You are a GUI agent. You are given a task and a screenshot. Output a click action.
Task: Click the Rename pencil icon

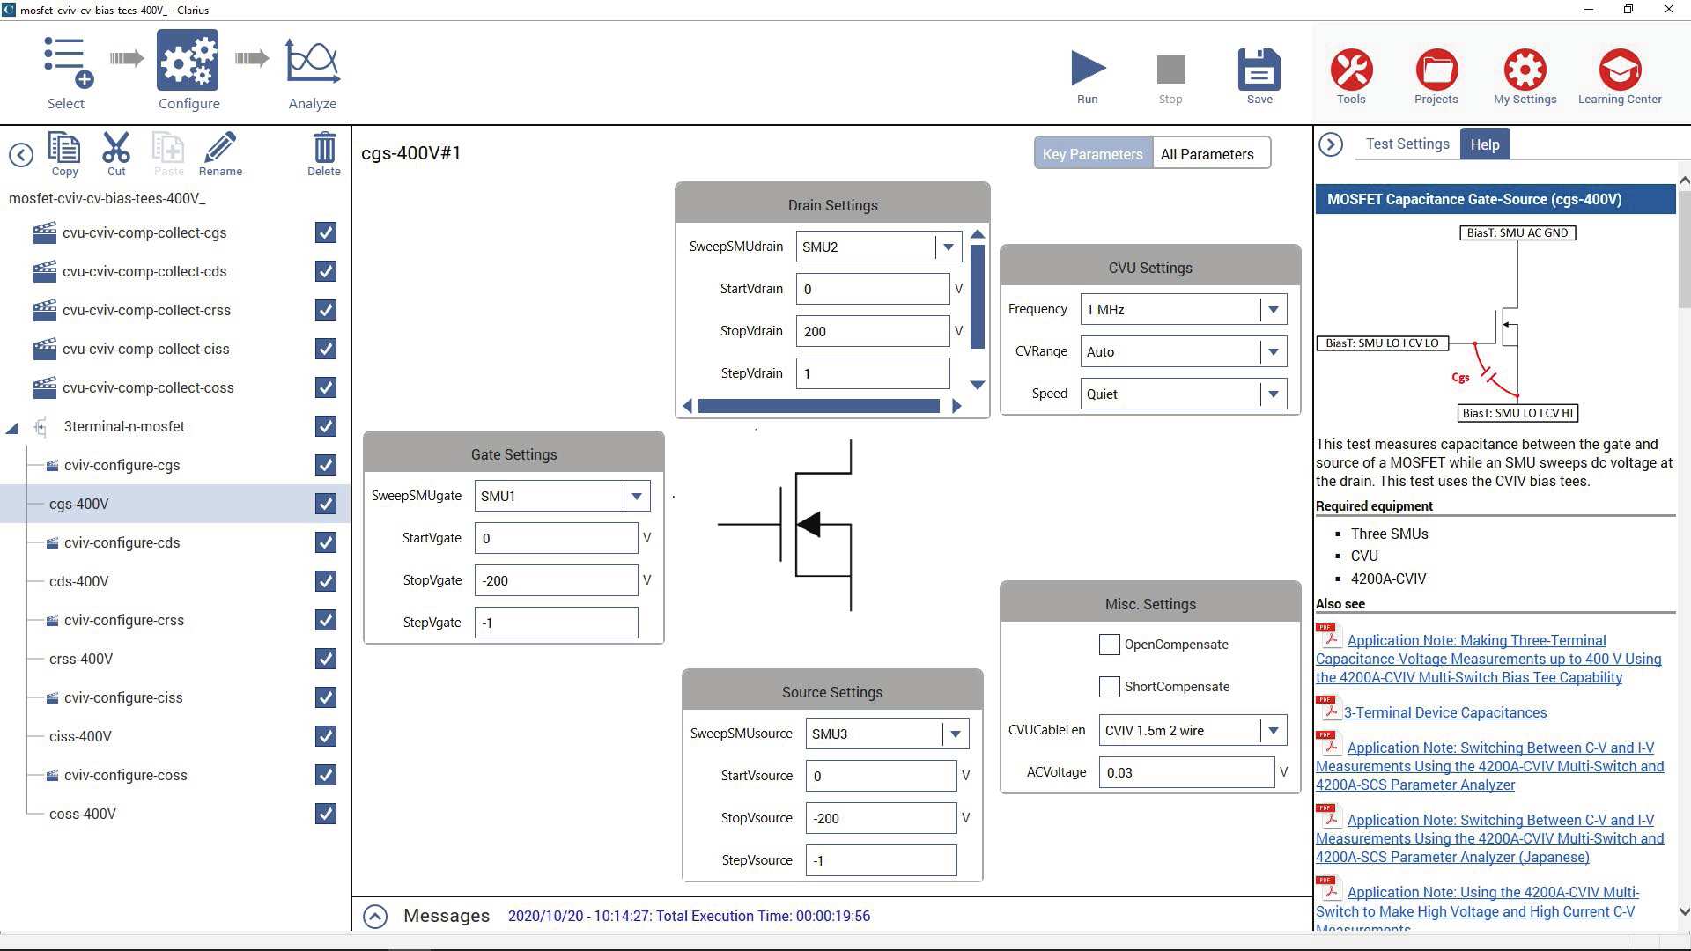220,148
